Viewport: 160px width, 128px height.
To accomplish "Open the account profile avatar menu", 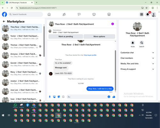I will (154, 14).
